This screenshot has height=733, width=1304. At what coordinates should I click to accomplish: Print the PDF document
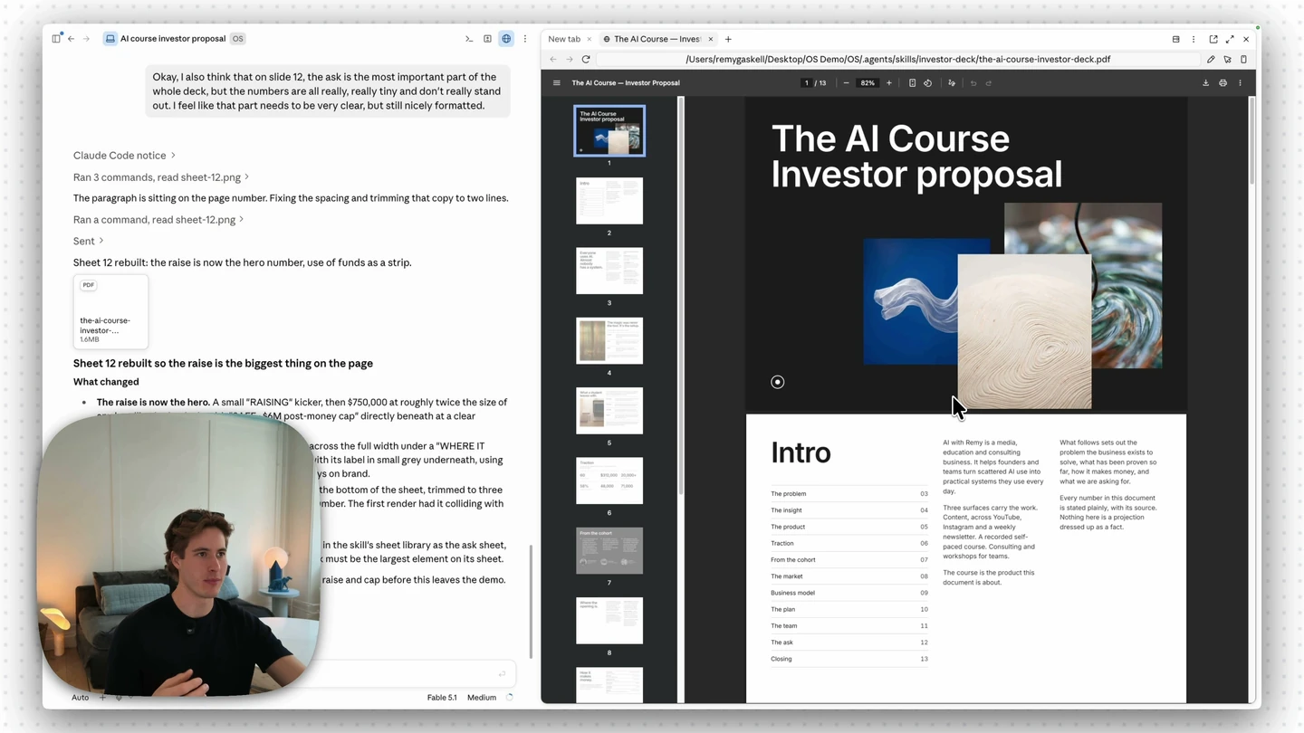click(1222, 83)
